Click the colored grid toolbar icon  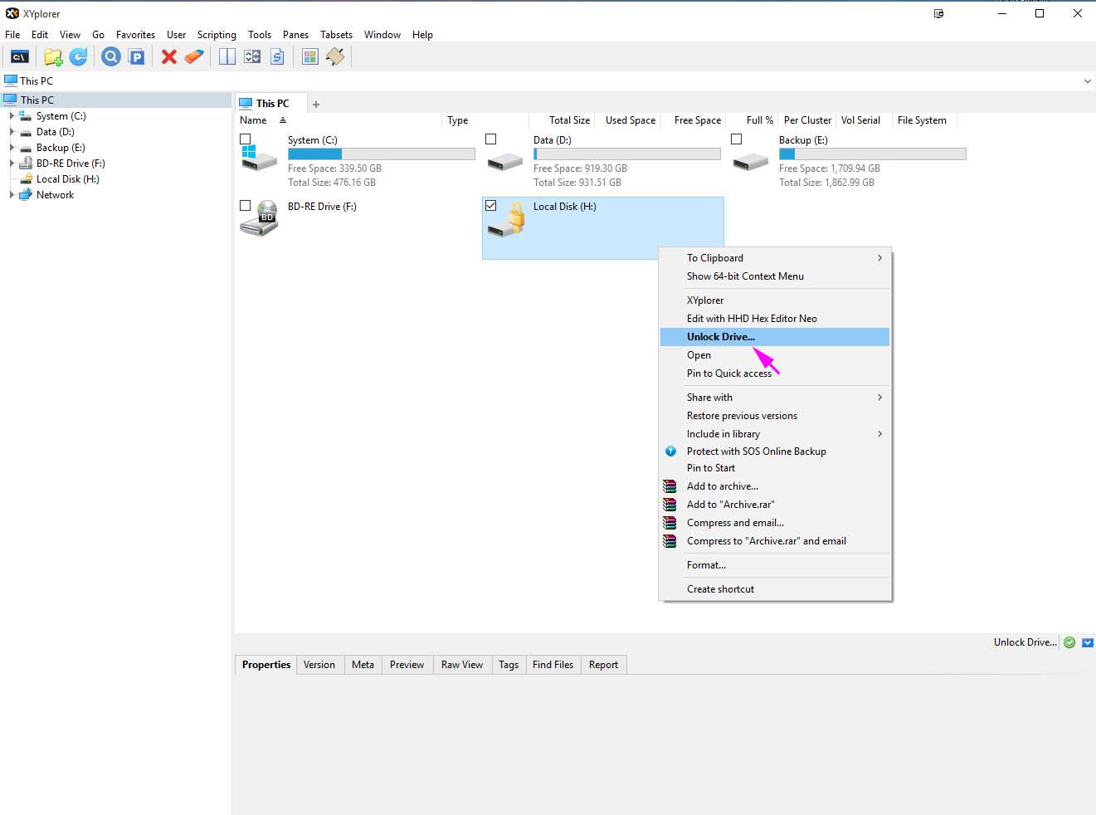click(x=309, y=56)
